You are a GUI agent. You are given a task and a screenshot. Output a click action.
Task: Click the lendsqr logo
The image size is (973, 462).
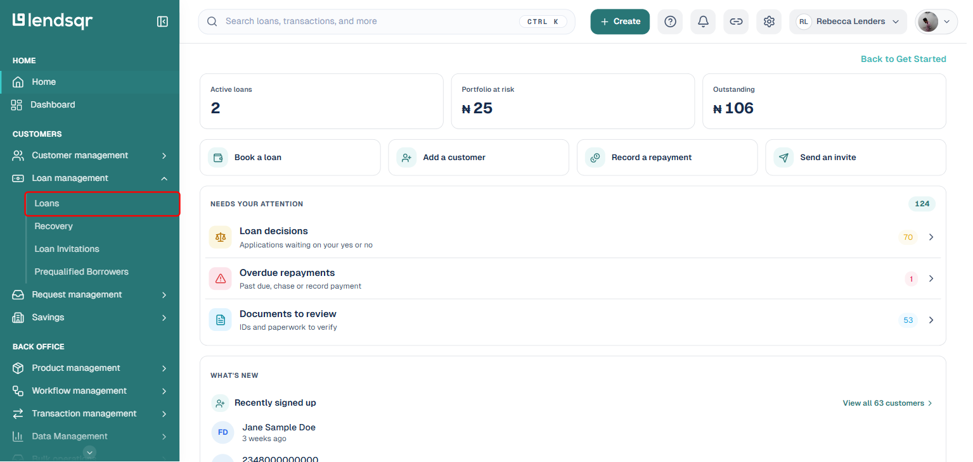click(x=53, y=21)
